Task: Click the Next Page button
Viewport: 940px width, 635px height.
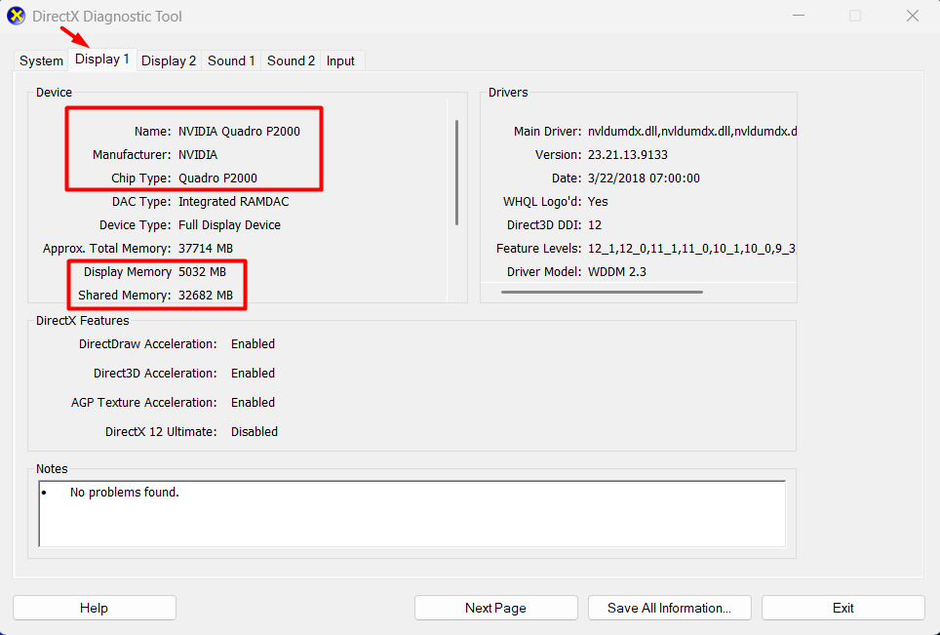Action: pos(495,608)
